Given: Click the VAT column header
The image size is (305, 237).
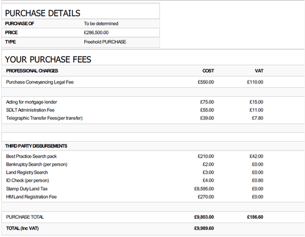Looking at the screenshot, I should click(259, 71).
